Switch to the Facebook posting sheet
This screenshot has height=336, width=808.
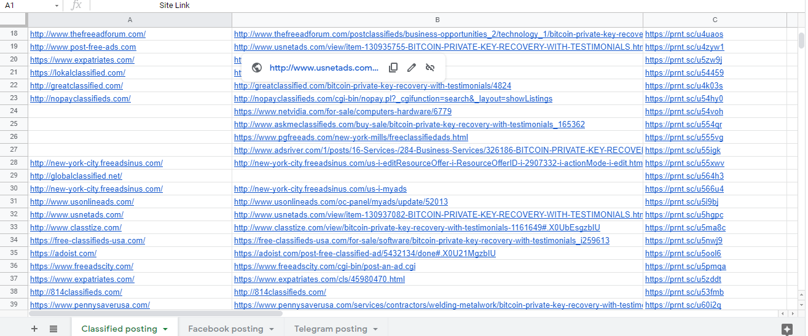pyautogui.click(x=225, y=329)
